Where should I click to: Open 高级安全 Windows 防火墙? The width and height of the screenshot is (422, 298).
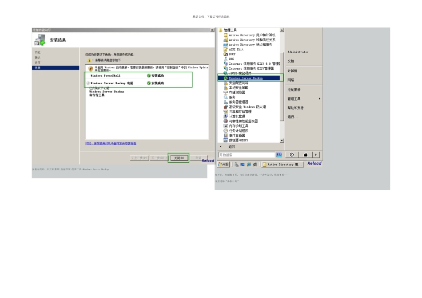click(x=245, y=107)
